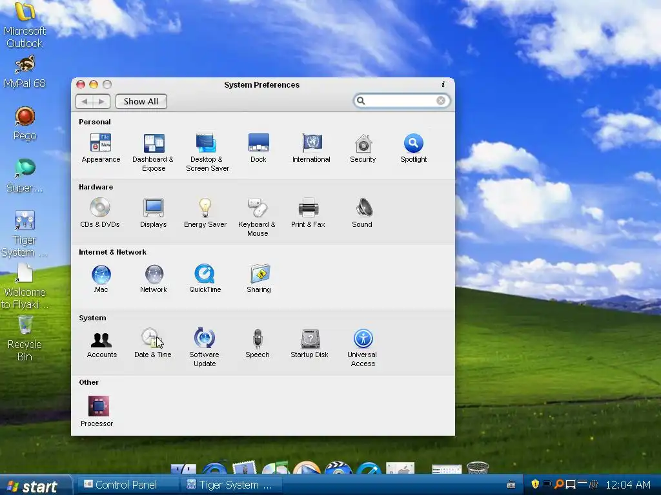Open QuickTime preferences

[205, 278]
